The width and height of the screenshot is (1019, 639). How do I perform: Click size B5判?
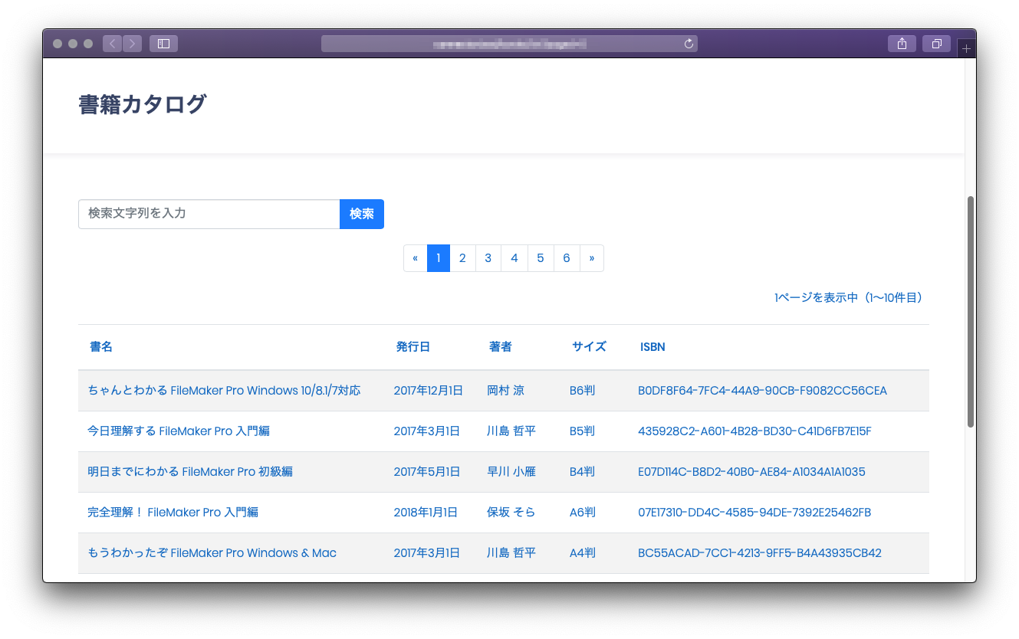[583, 431]
